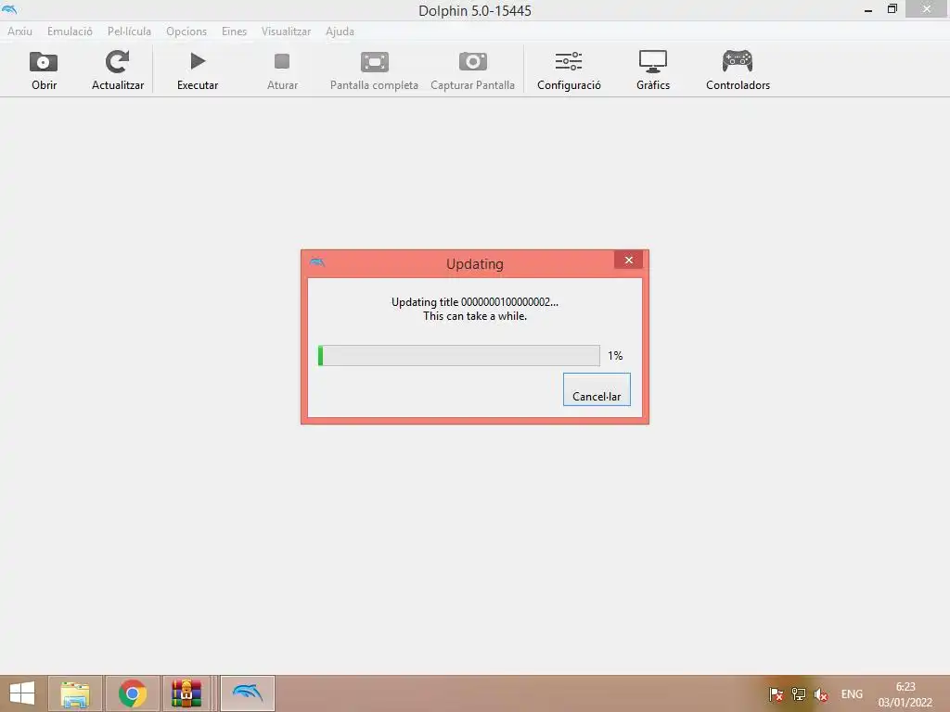This screenshot has width=950, height=712.
Task: Open the Opcions menu
Action: click(186, 32)
